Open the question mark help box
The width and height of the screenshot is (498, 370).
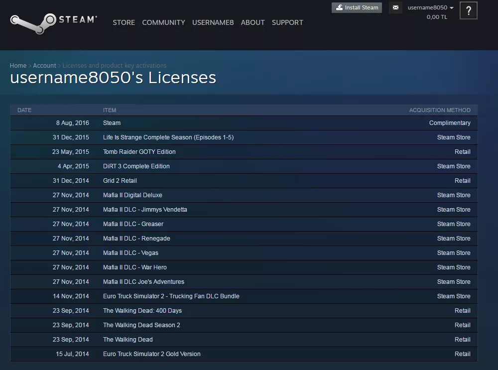[469, 11]
